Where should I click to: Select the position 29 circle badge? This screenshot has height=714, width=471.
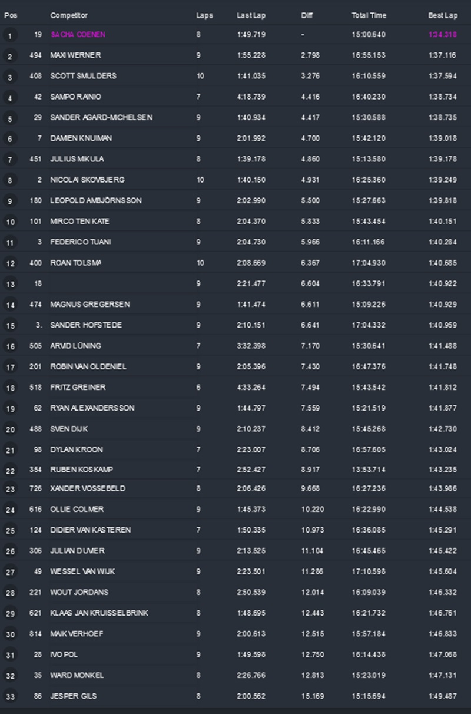(x=10, y=614)
